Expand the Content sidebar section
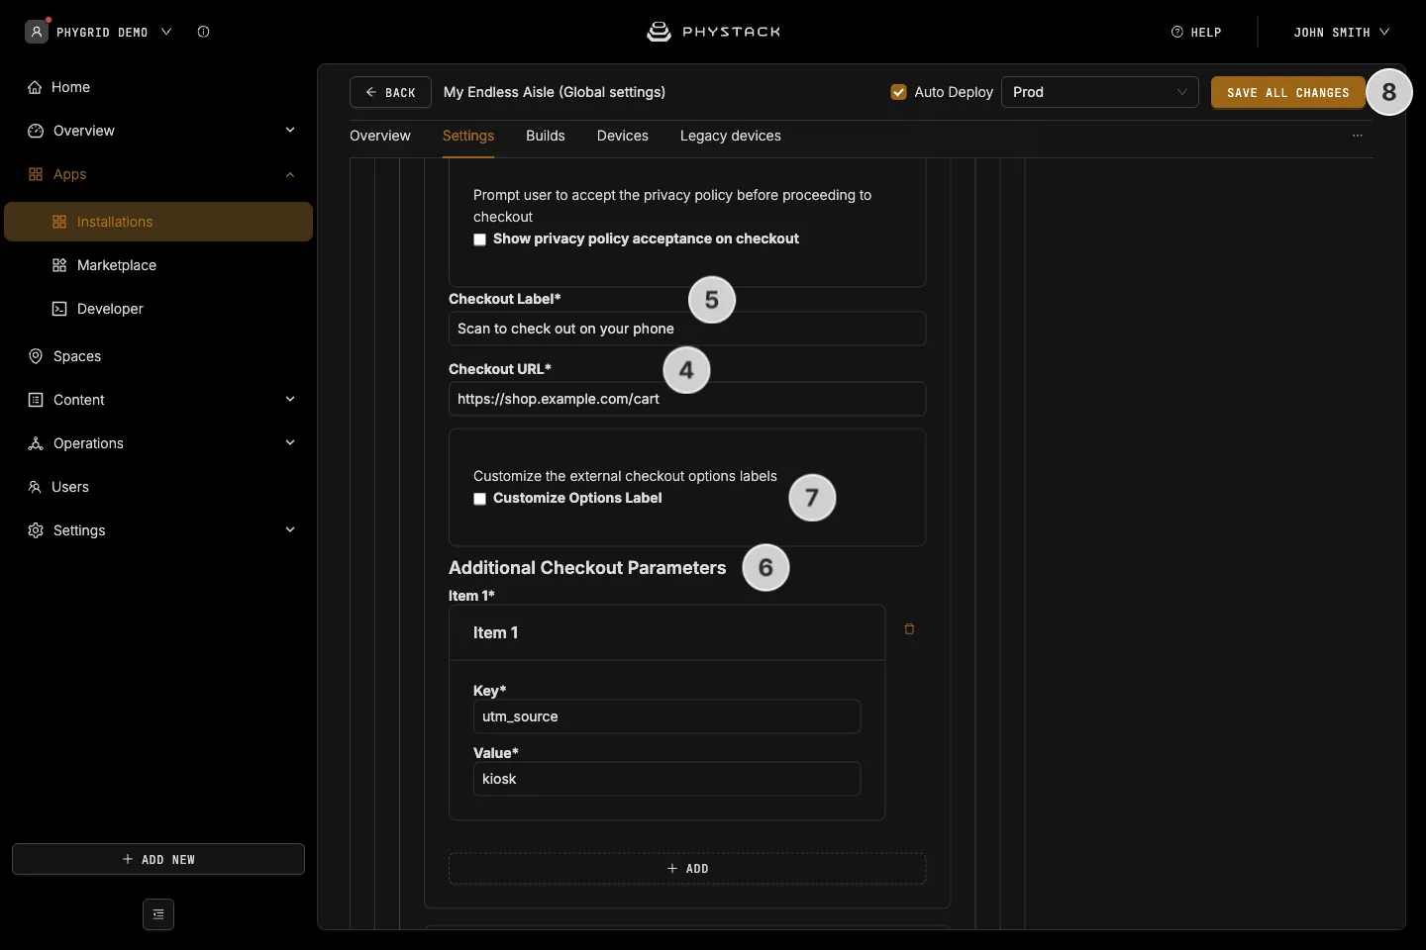The width and height of the screenshot is (1426, 950). (290, 400)
